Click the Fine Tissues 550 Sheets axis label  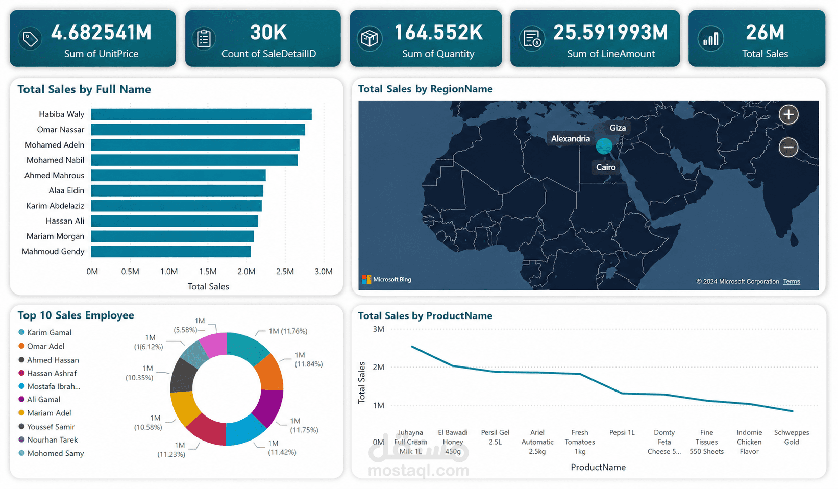click(x=707, y=442)
